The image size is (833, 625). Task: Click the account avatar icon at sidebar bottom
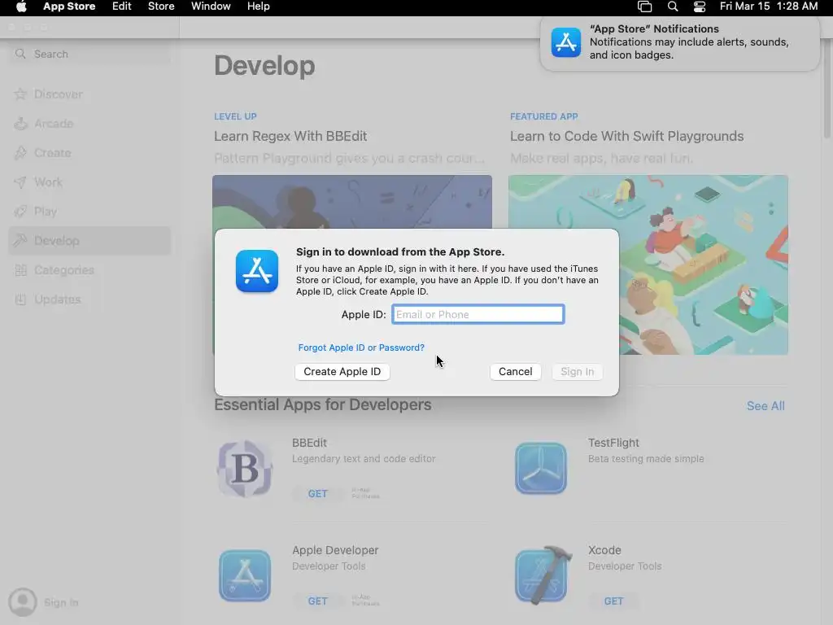tap(22, 602)
